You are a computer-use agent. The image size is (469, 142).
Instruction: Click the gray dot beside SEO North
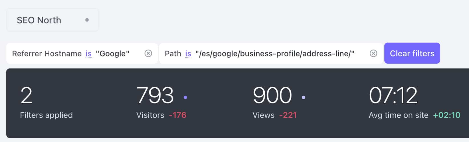tap(87, 20)
